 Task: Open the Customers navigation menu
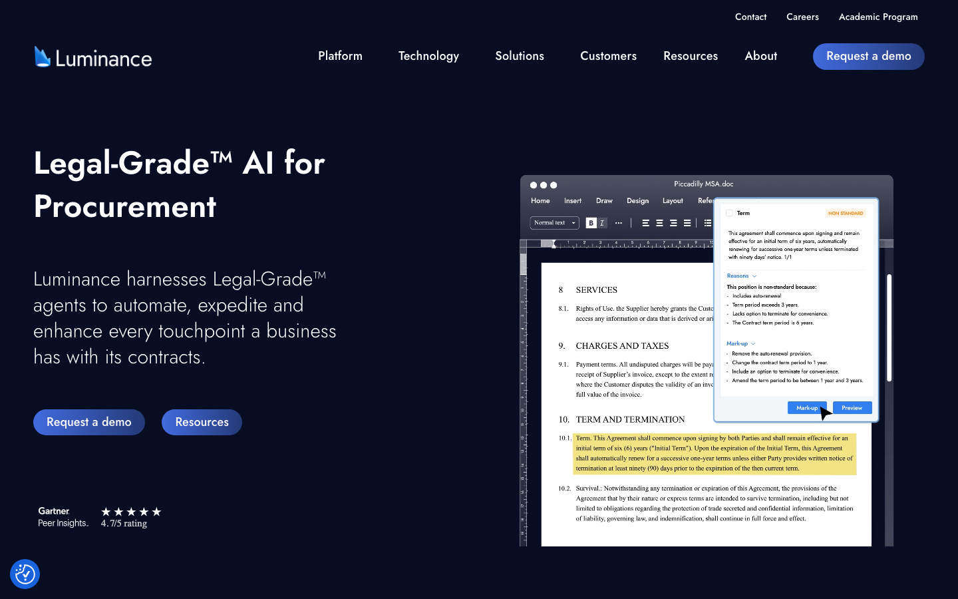[x=608, y=56]
